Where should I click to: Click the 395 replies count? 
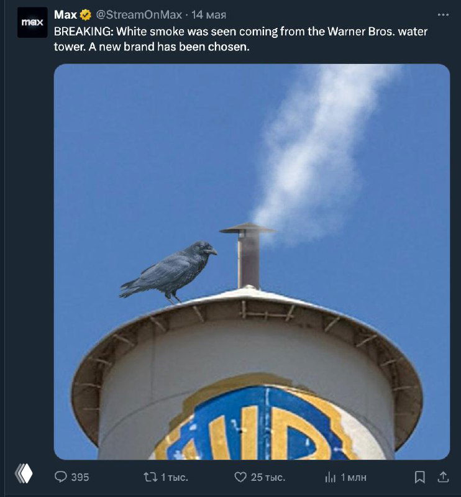click(80, 477)
